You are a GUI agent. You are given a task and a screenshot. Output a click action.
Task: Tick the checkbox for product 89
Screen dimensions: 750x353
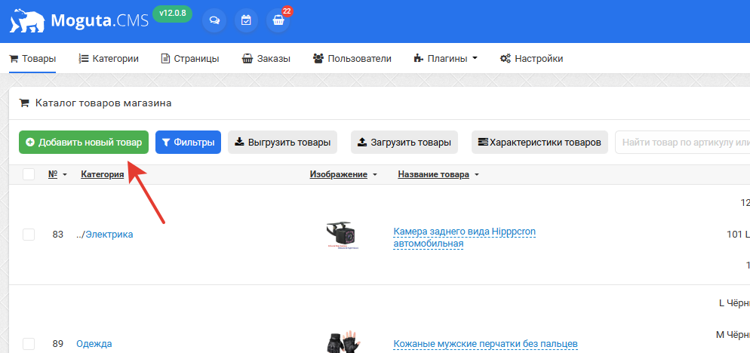[29, 344]
